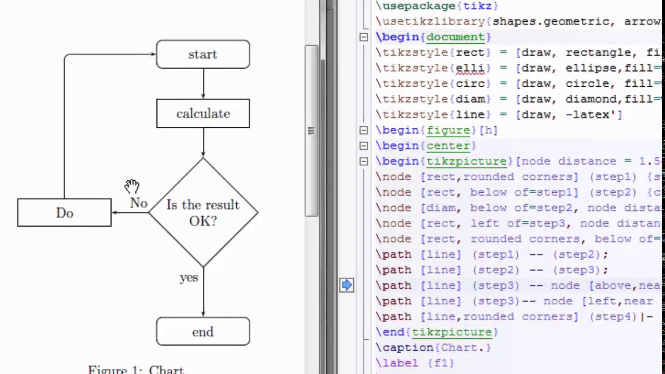
Task: Select the start node in the flowchart preview
Action: pyautogui.click(x=202, y=55)
